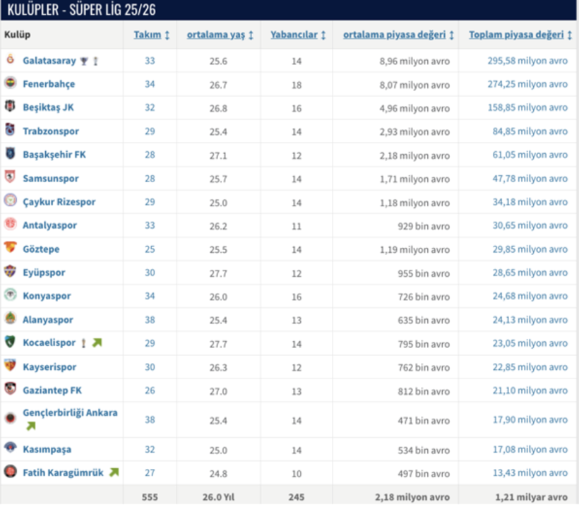Screen dimensions: 579x507
Task: Open Fatih Karagümrük's 13,43 milyon avro value
Action: (x=530, y=473)
